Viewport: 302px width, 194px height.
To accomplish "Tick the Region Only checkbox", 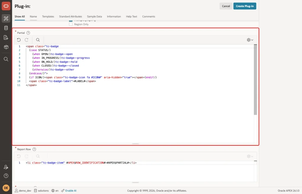I will tap(71, 24).
